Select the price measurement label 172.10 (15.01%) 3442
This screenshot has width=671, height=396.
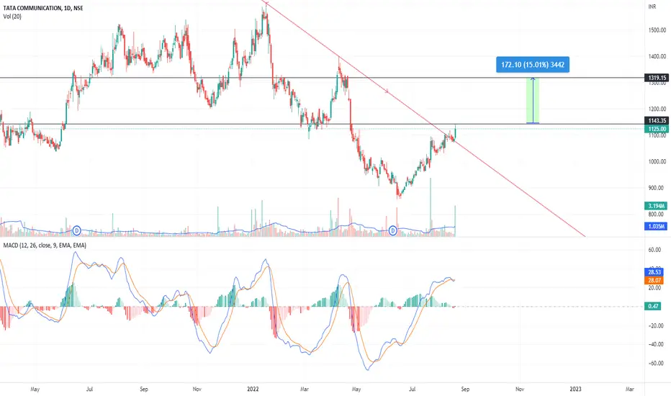tap(533, 65)
